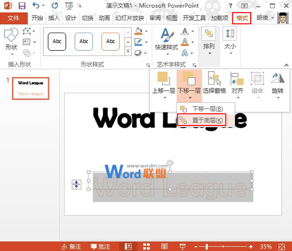The width and height of the screenshot is (292, 251).
Task: Switch to Reading view
Action: tap(164, 246)
